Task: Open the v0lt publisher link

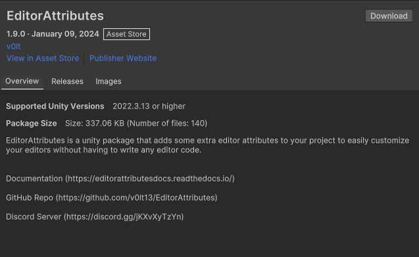Action: pos(13,47)
